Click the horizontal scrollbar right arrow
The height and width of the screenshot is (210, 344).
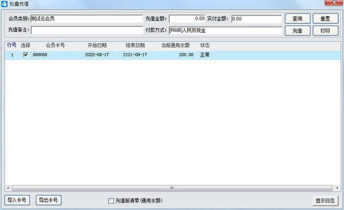(338, 188)
